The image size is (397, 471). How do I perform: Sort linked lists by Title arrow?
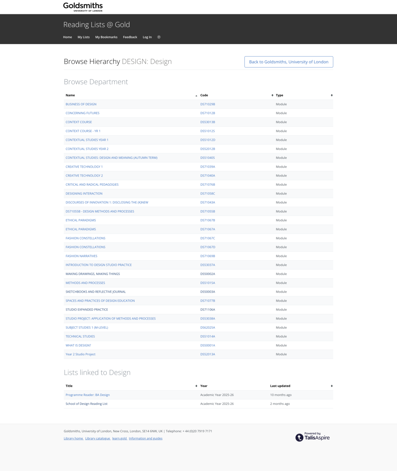coord(196,386)
